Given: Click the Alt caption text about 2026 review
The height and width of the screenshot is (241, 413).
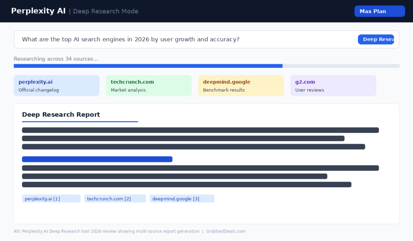Looking at the screenshot, I should pyautogui.click(x=106, y=231).
